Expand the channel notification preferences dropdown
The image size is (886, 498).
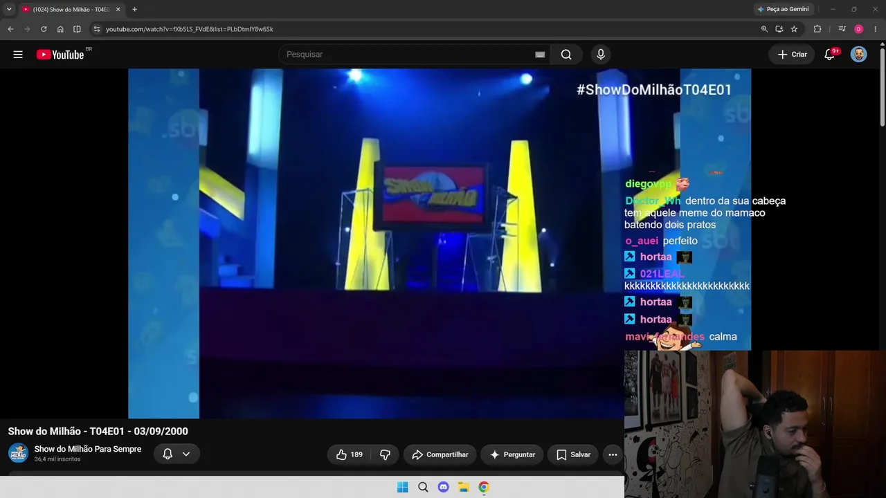pos(186,454)
